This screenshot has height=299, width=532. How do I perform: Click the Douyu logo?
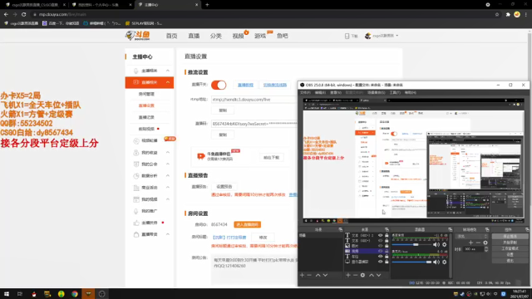click(137, 35)
